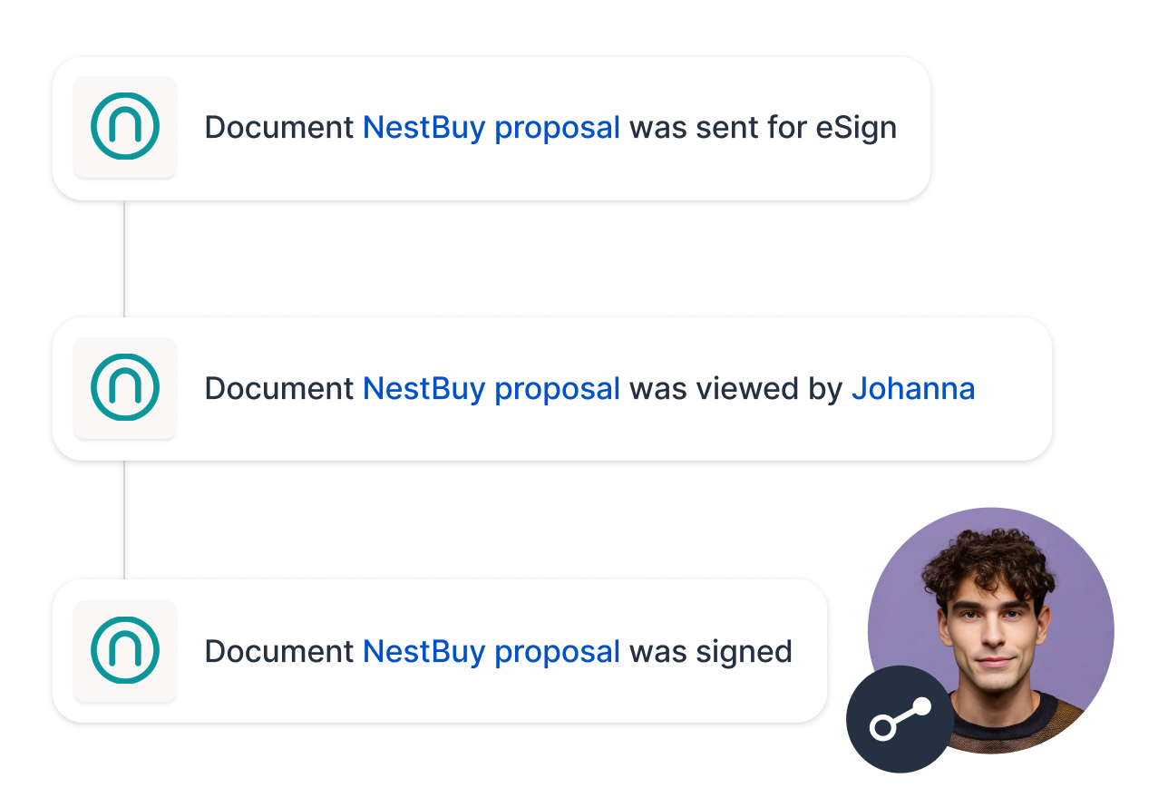Viewport: 1168px width, 807px height.
Task: Click the 'was viewed by' text
Action: pyautogui.click(x=735, y=389)
